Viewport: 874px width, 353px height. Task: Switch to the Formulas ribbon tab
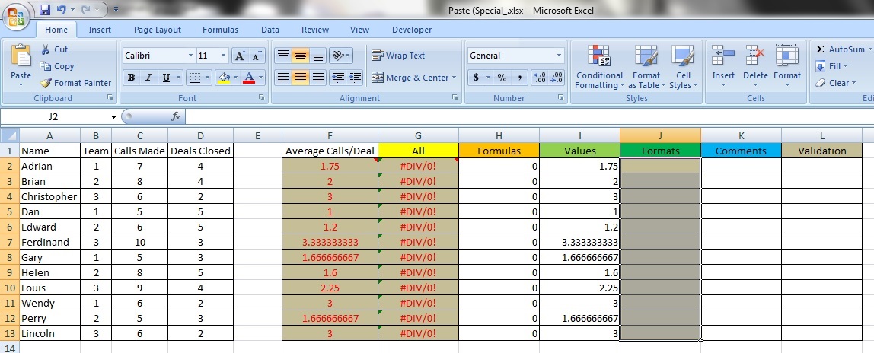220,30
